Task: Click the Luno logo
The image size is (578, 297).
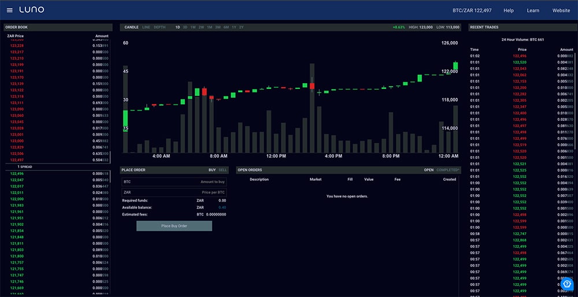Action: pyautogui.click(x=31, y=10)
